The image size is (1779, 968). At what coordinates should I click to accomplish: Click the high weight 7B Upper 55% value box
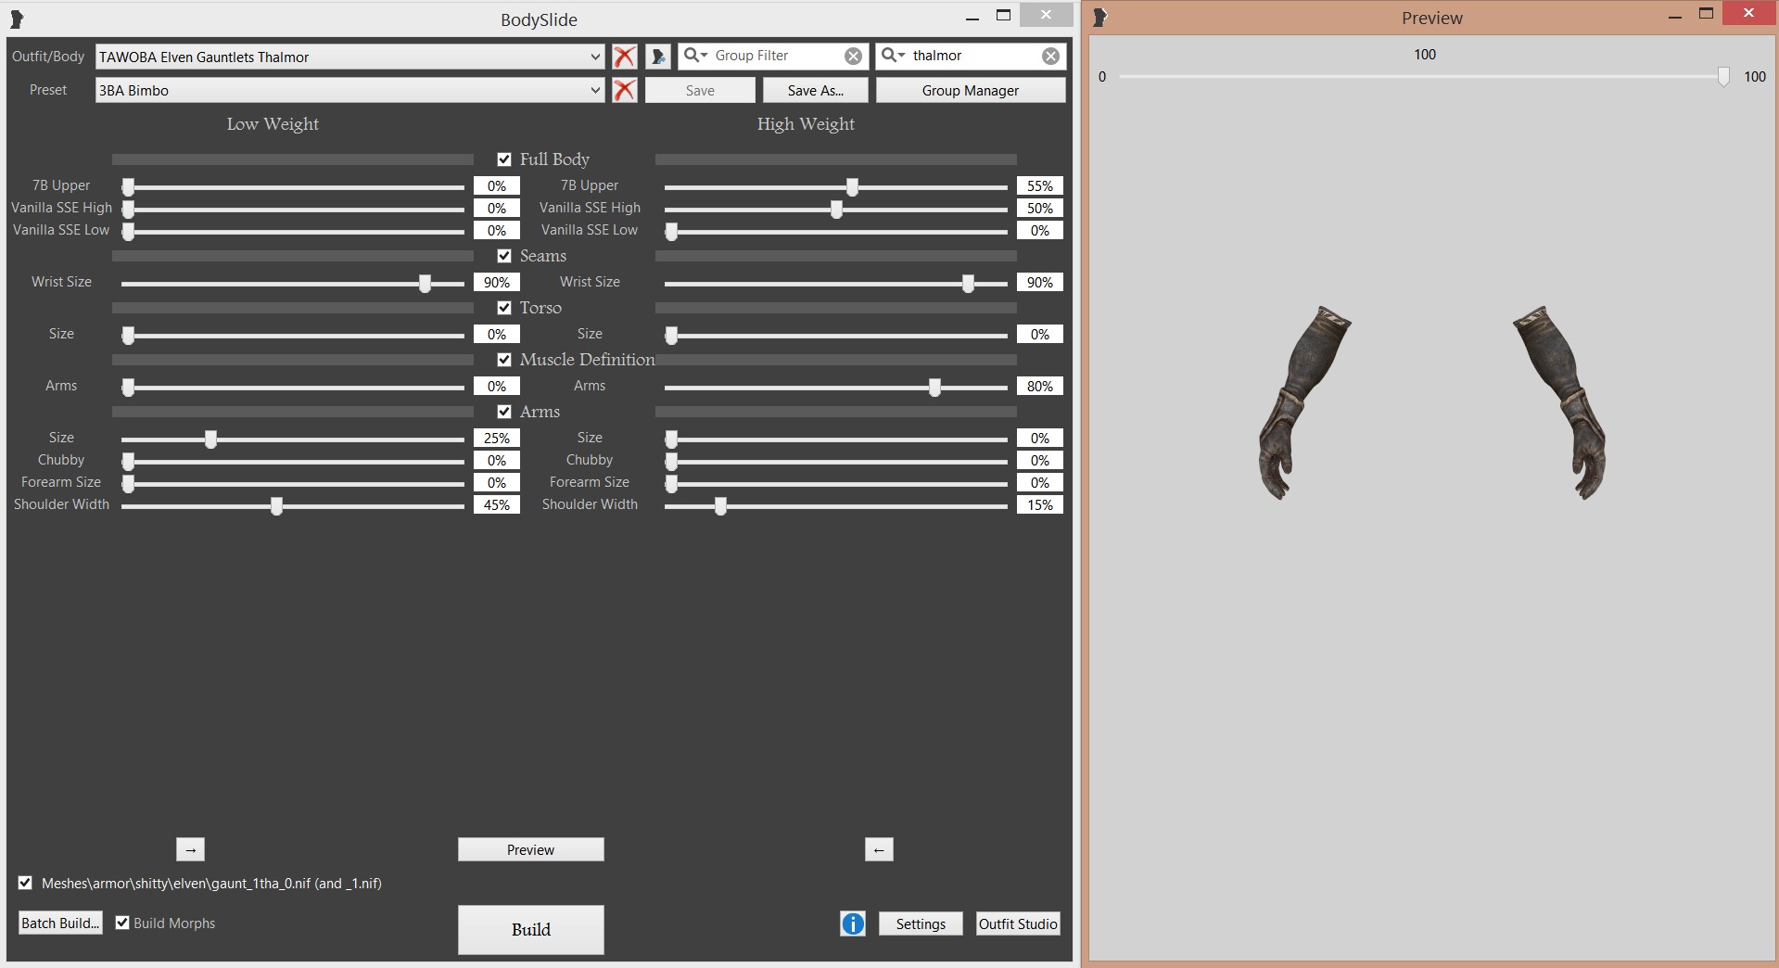[x=1040, y=185]
